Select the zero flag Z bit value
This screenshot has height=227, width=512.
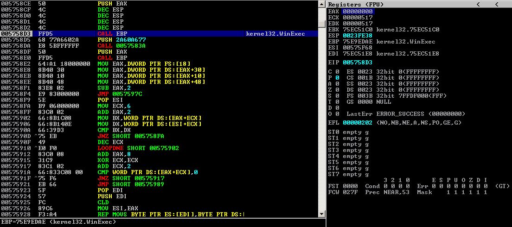337,89
